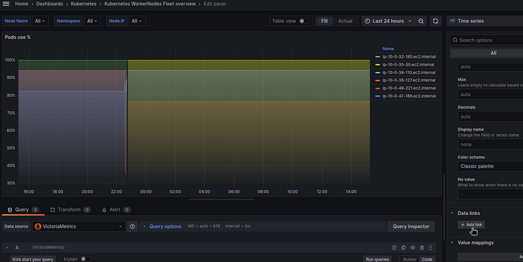Image resolution: width=523 pixels, height=262 pixels.
Task: Click the hamburger menu icon
Action: [x=7, y=4]
